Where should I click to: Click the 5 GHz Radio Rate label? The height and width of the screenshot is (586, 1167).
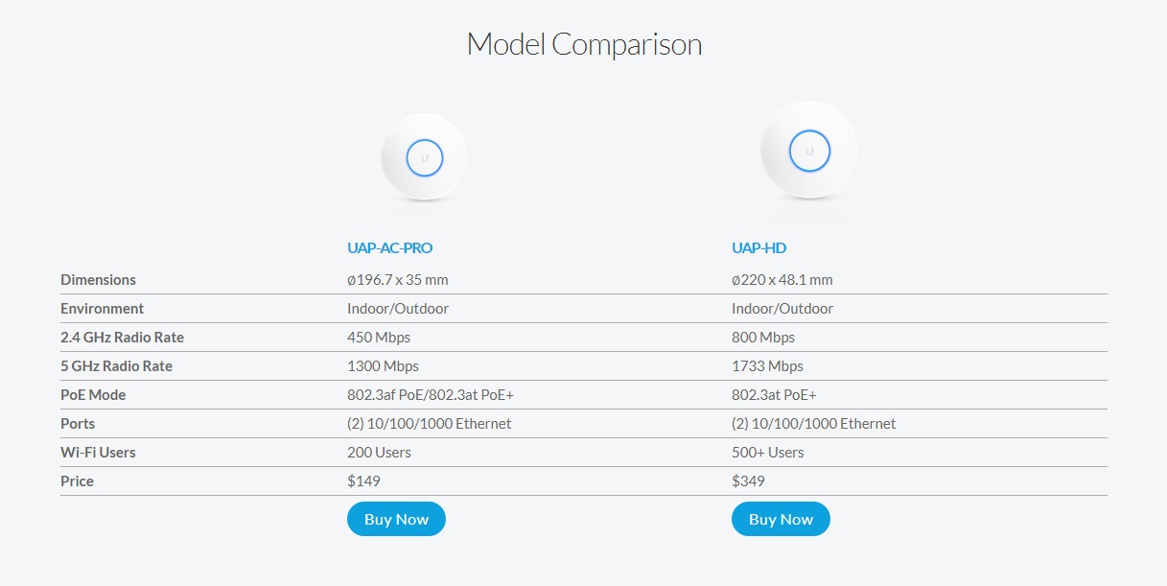(x=116, y=366)
